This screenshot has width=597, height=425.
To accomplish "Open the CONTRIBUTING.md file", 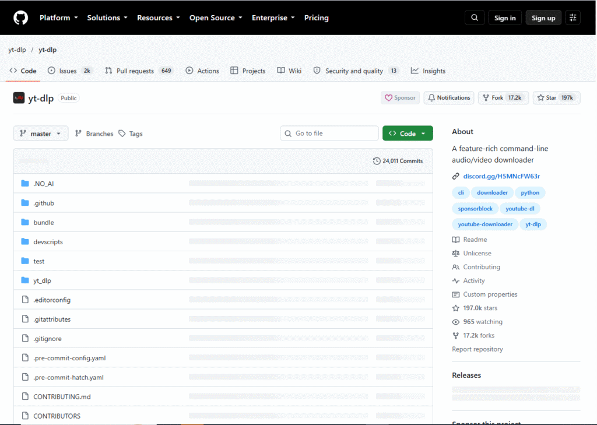I will pyautogui.click(x=62, y=397).
